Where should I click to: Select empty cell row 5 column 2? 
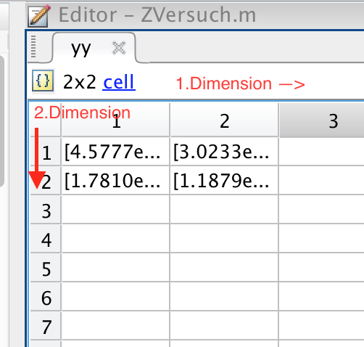pyautogui.click(x=224, y=268)
